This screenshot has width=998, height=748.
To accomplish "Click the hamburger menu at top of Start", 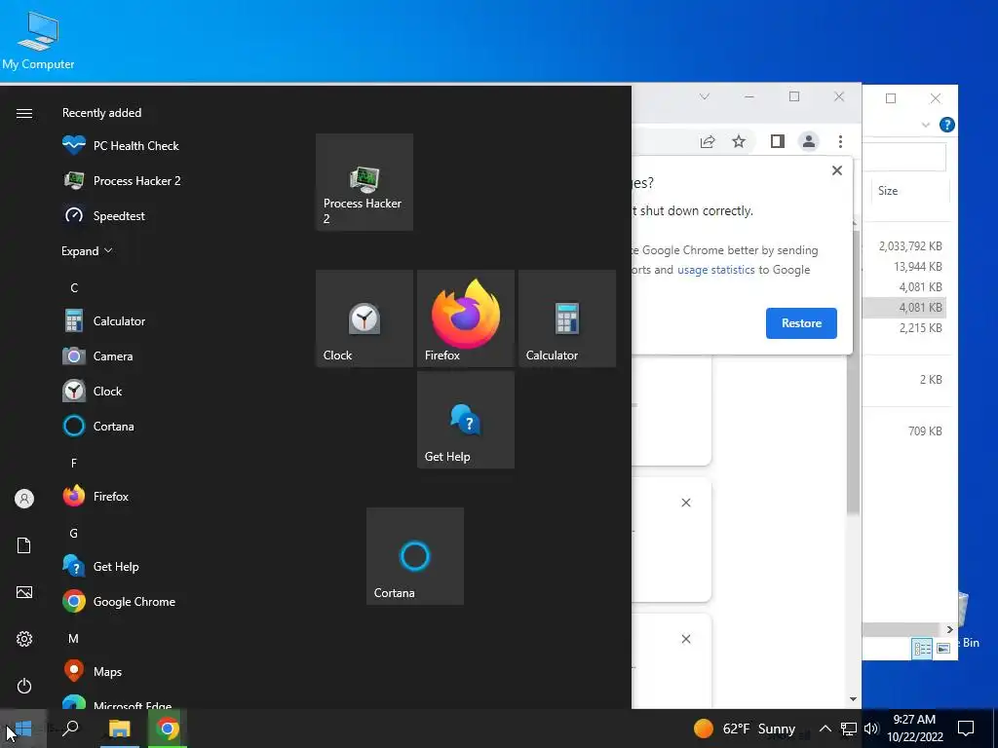I will click(x=24, y=113).
